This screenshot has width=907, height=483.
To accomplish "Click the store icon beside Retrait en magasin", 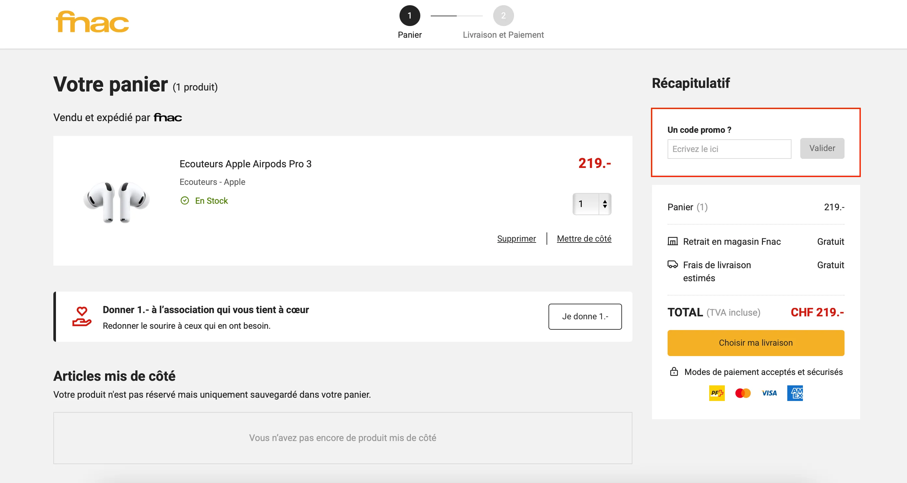I will coord(673,241).
